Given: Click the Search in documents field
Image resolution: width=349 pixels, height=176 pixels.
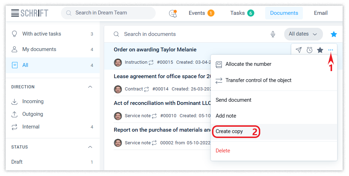Looking at the screenshot, I should [190, 34].
